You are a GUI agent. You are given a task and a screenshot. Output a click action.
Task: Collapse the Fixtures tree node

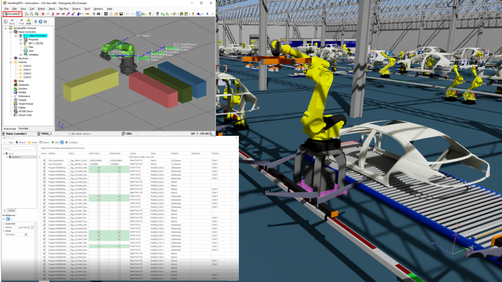[x=11, y=62]
